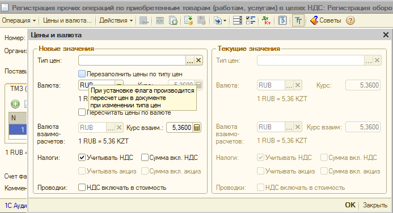The height and width of the screenshot is (213, 393).
Task: Confirm dialog with OK button
Action: (350, 205)
